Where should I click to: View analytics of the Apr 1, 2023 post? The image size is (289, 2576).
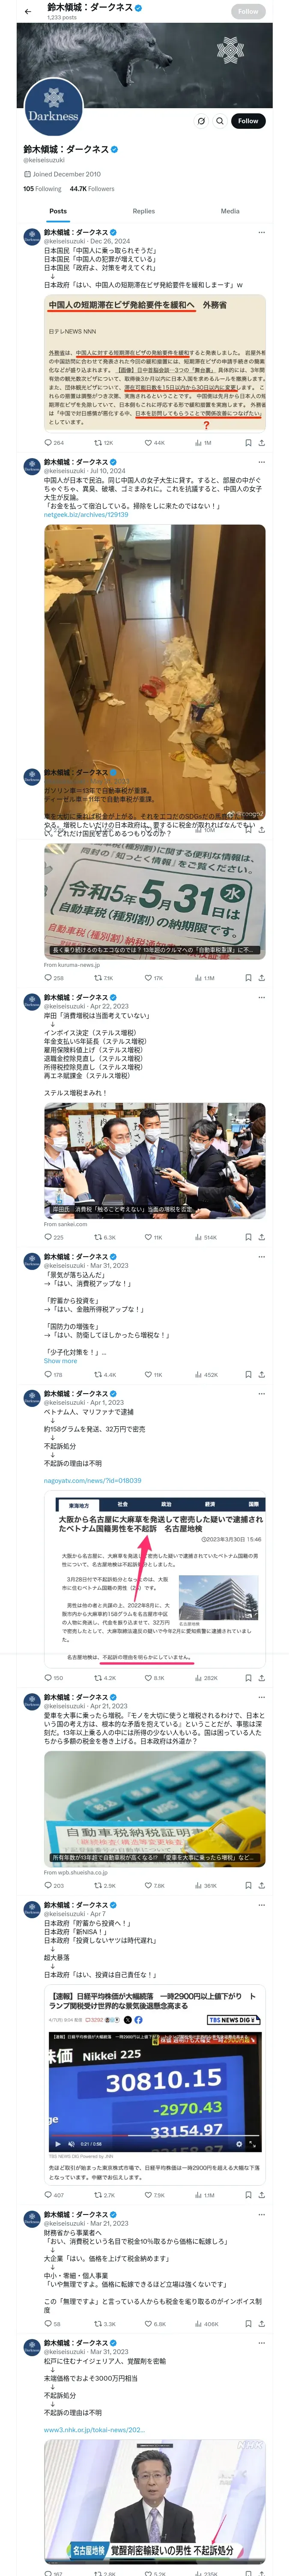pos(205,1678)
